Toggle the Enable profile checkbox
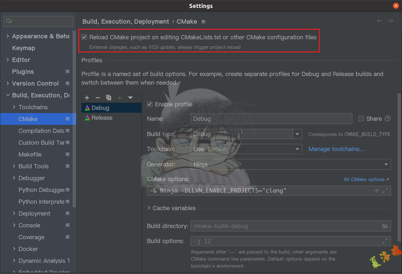Image resolution: width=402 pixels, height=274 pixels. click(150, 104)
